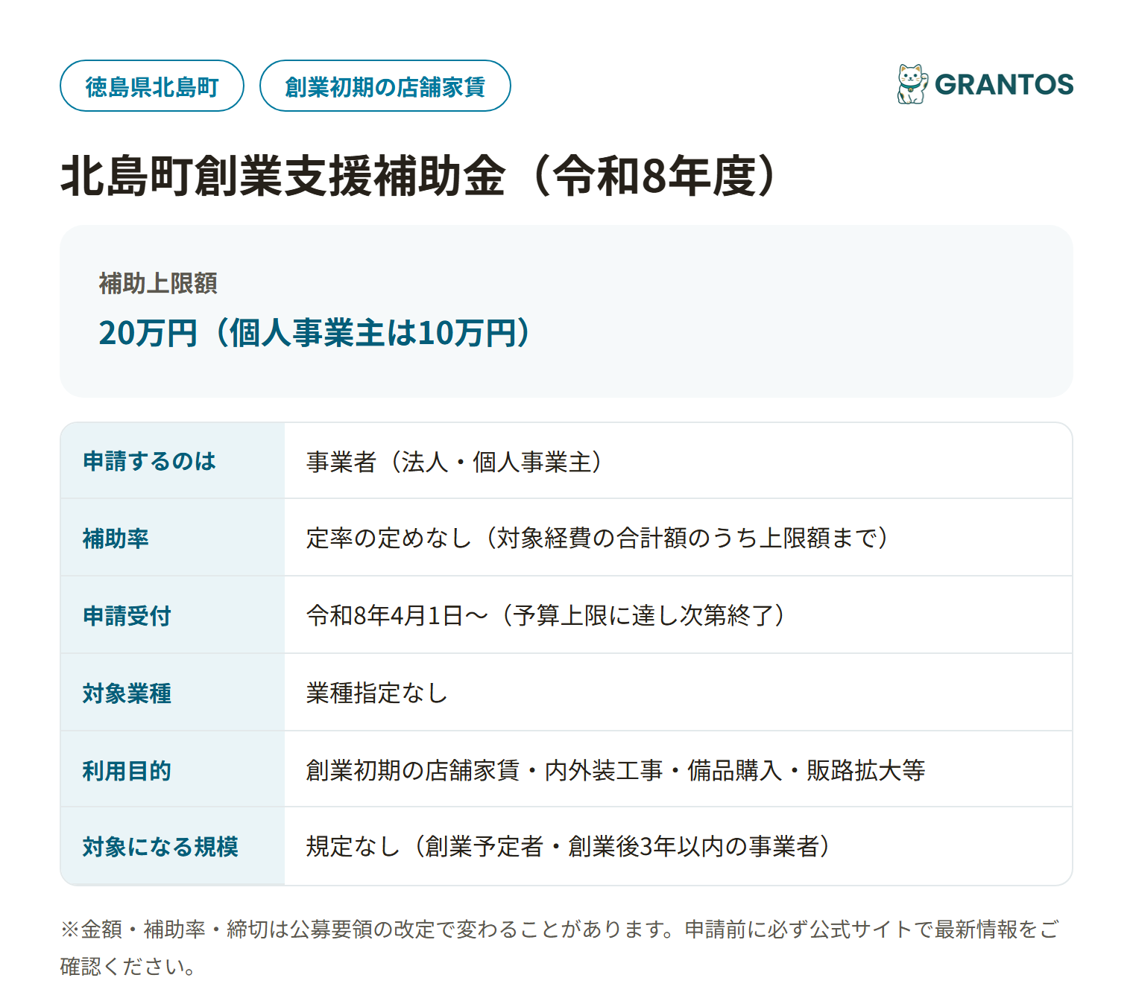This screenshot has height=1004, width=1133.
Task: Click the GRANTOS brand name text
Action: click(1004, 85)
